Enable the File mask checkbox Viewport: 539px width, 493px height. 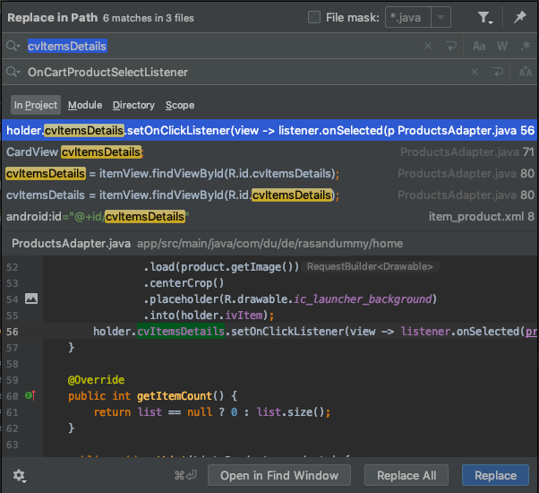(x=314, y=17)
